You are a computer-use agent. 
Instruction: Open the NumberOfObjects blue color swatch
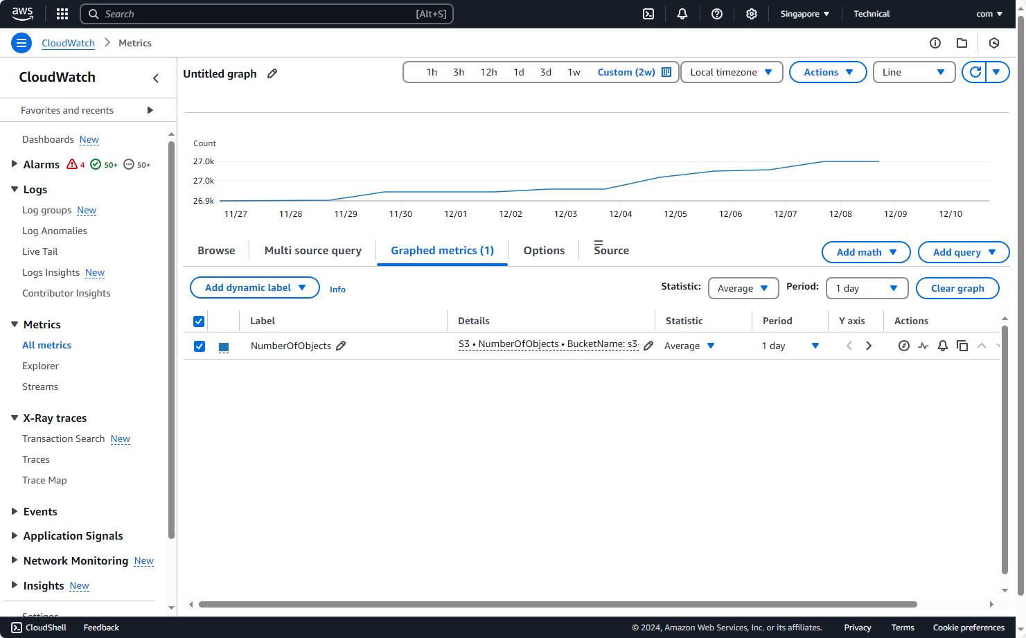coord(224,347)
